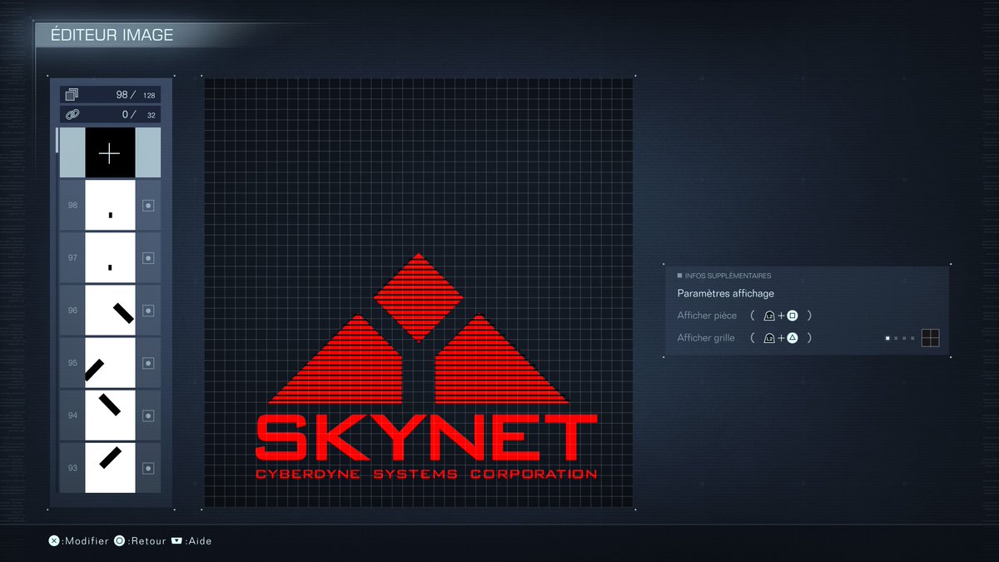Click row number 96 in layer list
Viewport: 999px width, 562px height.
[x=72, y=311]
